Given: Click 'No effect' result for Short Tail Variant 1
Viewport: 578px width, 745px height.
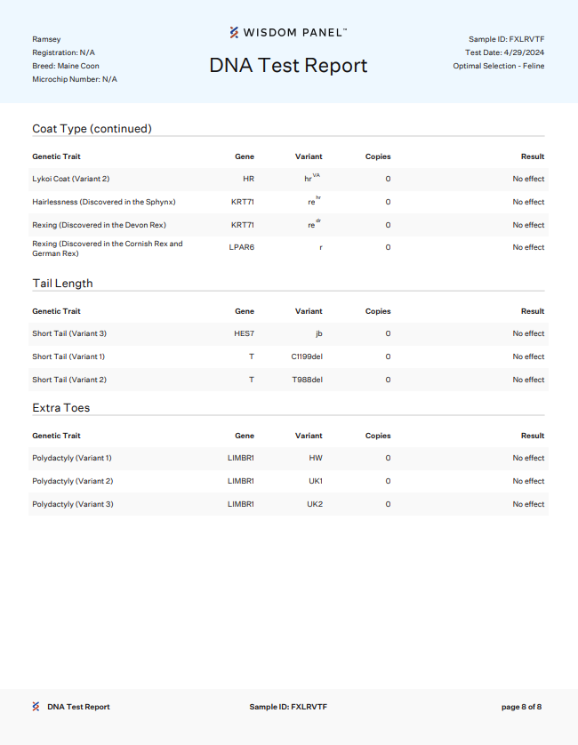Looking at the screenshot, I should tap(528, 356).
